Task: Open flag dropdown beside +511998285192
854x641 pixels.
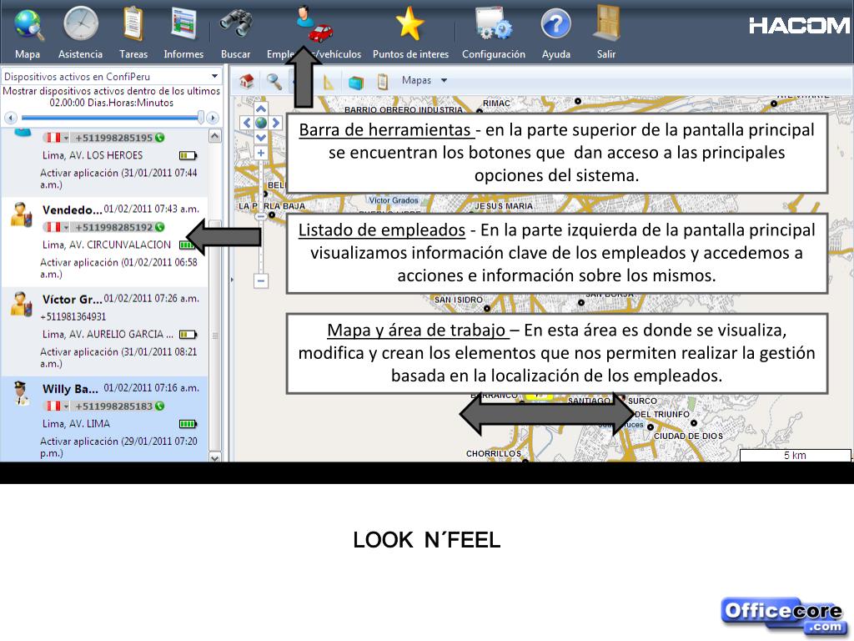Action: (x=66, y=227)
